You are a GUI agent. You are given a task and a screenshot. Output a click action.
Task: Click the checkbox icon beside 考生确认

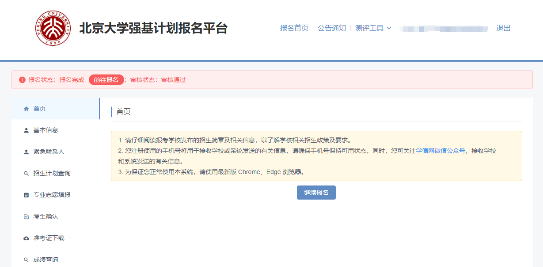pos(26,217)
